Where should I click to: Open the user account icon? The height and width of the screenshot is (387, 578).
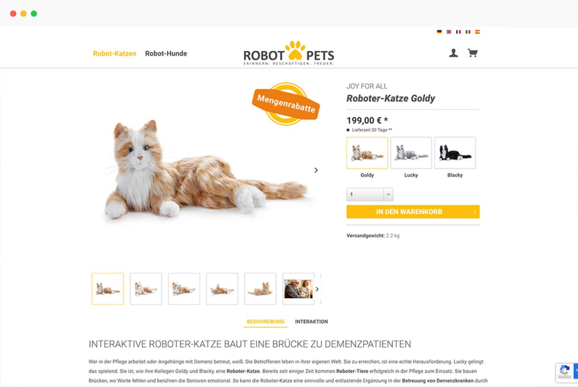[x=453, y=53]
